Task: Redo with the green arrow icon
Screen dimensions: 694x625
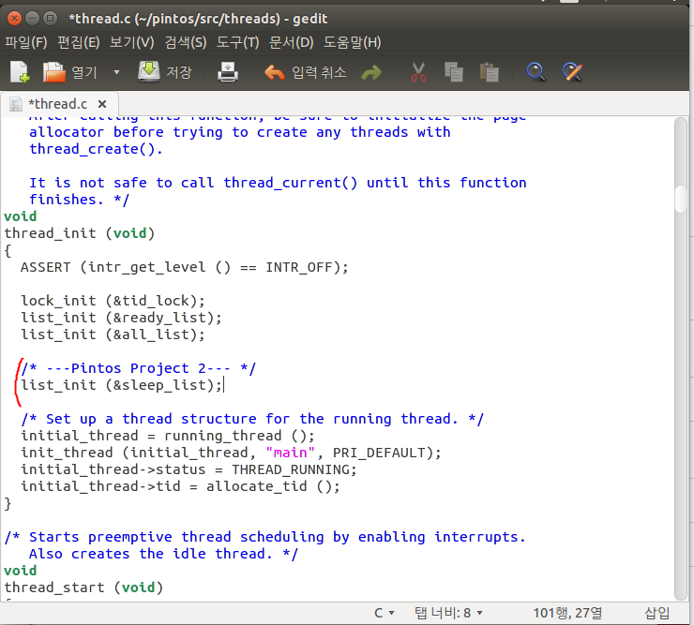Action: click(370, 72)
